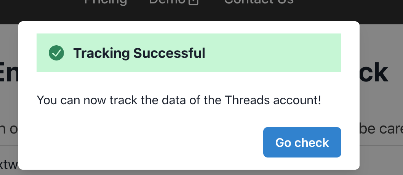This screenshot has height=175, width=403.
Task: Click the dimmed backdrop right of the dialog
Action: click(x=381, y=103)
